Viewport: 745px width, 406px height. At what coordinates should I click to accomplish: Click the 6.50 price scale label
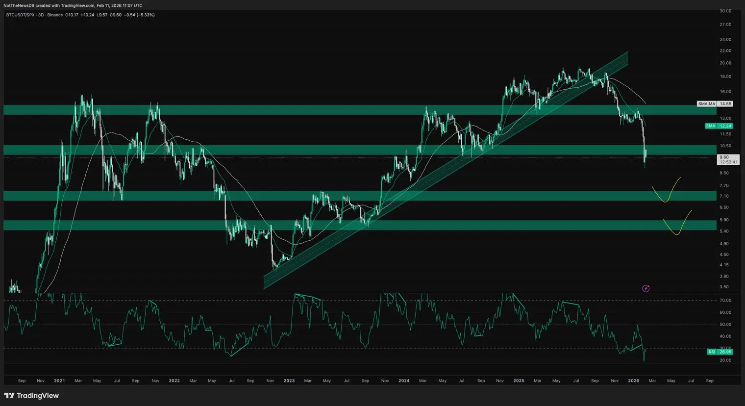724,207
